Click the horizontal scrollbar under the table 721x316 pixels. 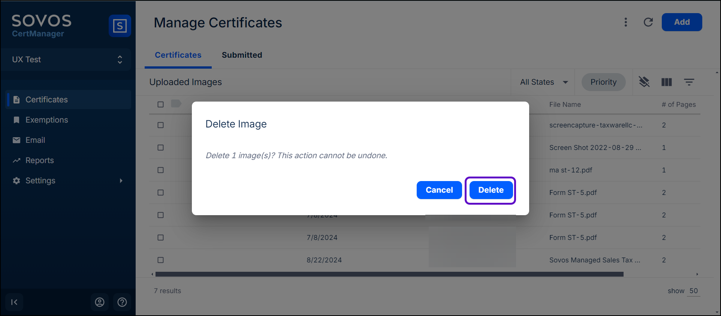[x=389, y=274]
